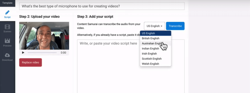Image resolution: width=250 pixels, height=93 pixels.
Task: Collapse the US English language dropdown
Action: point(154,26)
